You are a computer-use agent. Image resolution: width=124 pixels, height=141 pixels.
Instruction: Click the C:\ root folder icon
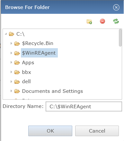pyautogui.click(x=12, y=34)
